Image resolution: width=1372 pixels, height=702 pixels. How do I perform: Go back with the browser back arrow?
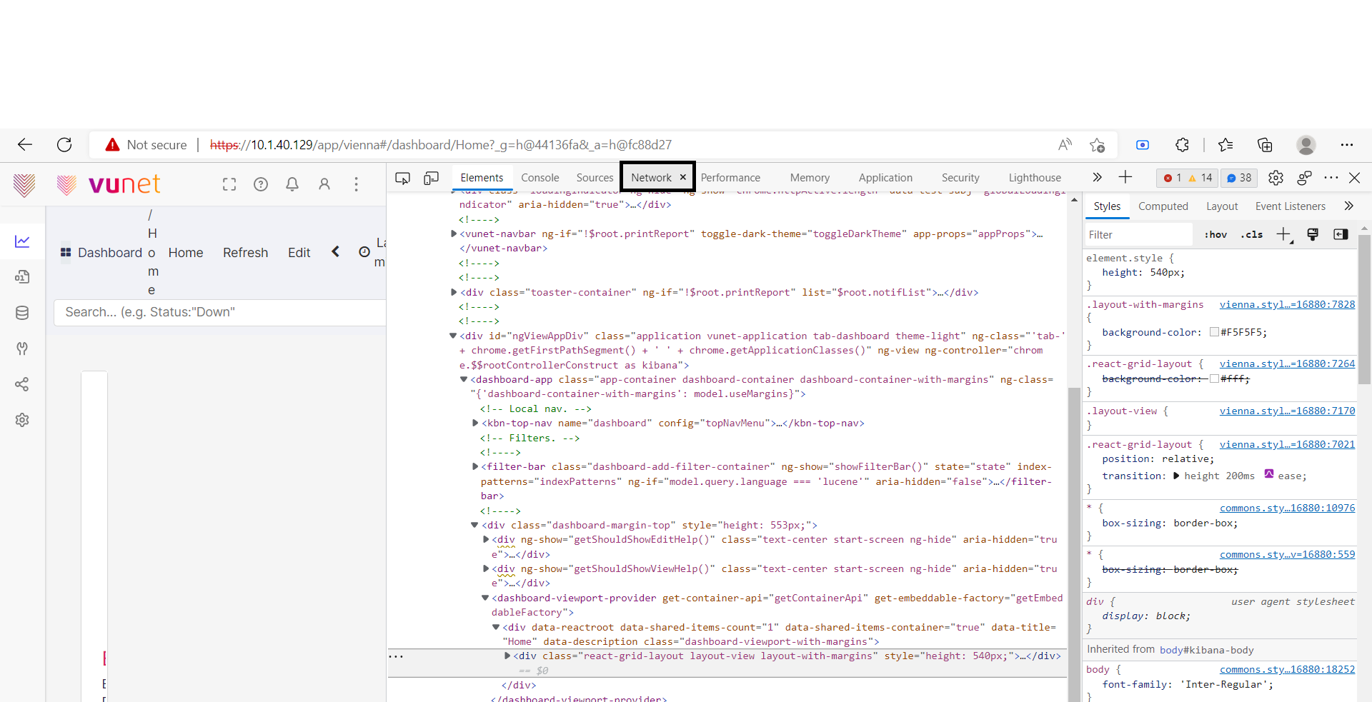tap(25, 145)
